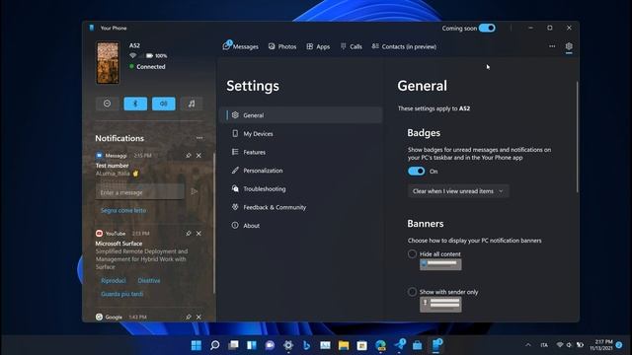Click ITA language indicator in tray
The width and height of the screenshot is (632, 355).
point(544,345)
